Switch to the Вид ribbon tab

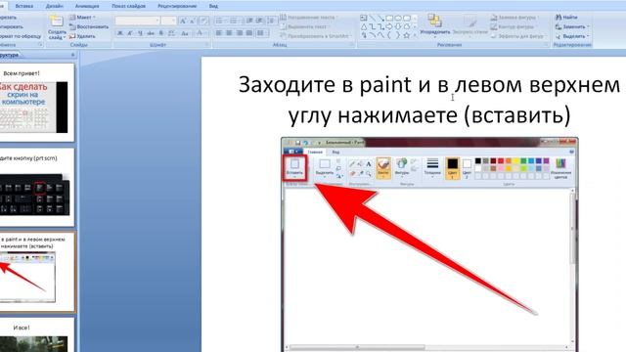213,6
